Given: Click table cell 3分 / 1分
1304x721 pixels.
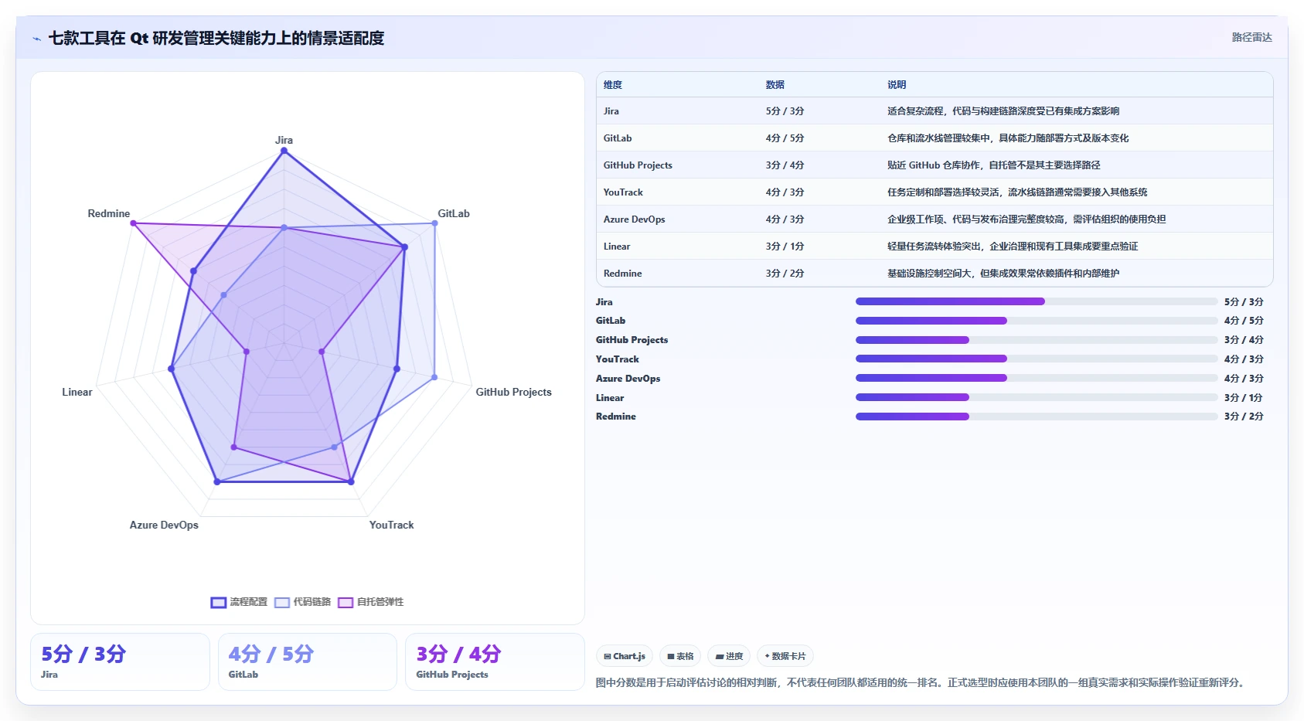Looking at the screenshot, I should (785, 247).
